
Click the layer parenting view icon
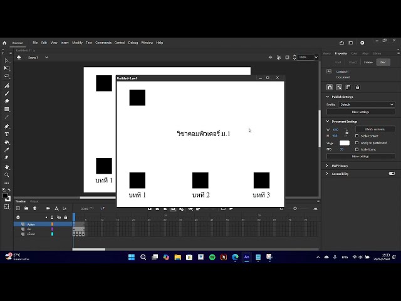[x=56, y=208]
